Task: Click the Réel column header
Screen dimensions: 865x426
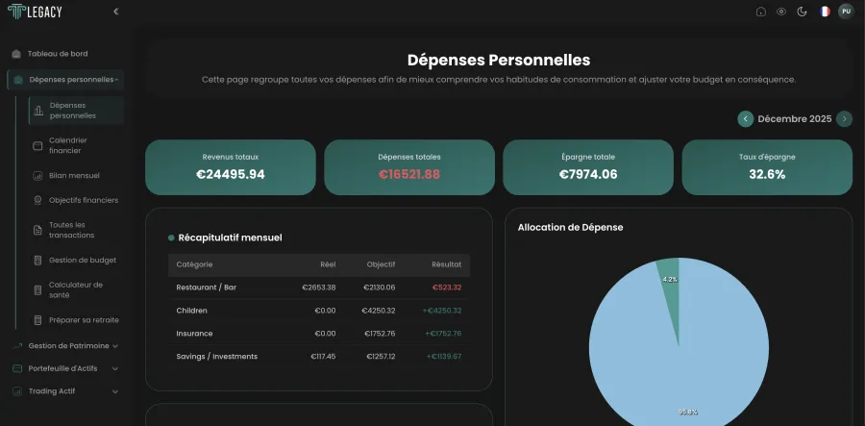Action: click(328, 264)
